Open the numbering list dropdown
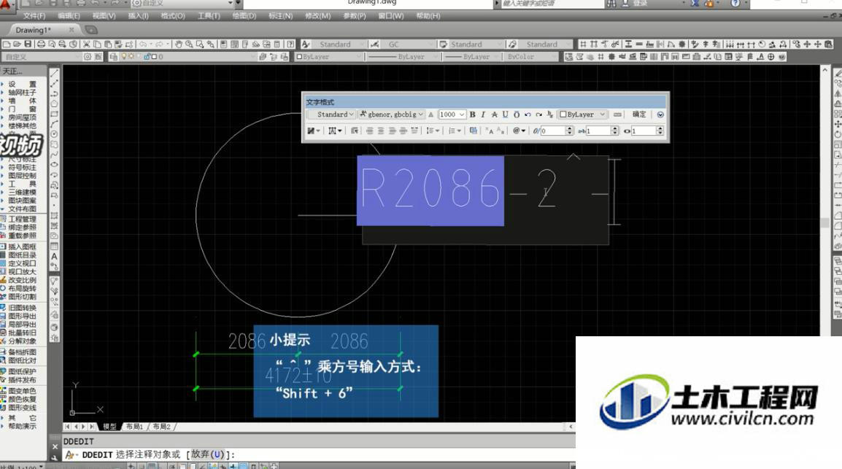 coord(455,131)
